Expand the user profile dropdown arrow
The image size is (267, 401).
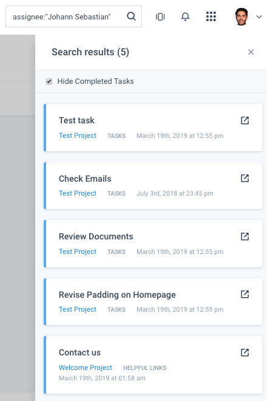point(259,17)
